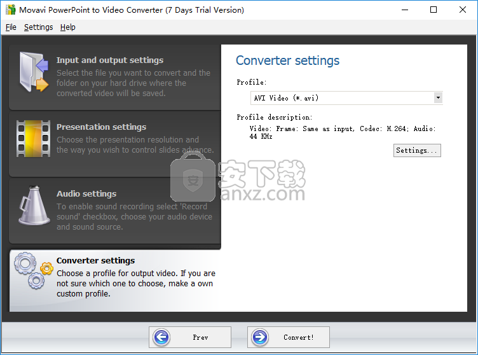Click the Movavi app icon in title bar
Image resolution: width=478 pixels, height=355 pixels.
11,10
